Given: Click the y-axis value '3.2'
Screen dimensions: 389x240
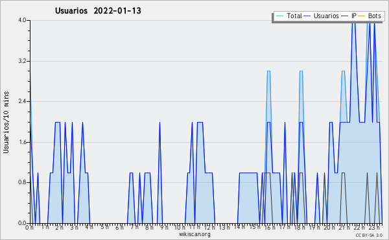Looking at the screenshot, I should [22, 61].
